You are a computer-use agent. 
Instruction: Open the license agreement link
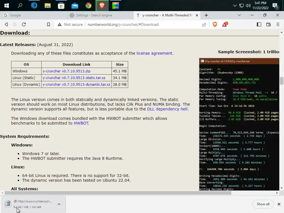click(154, 53)
